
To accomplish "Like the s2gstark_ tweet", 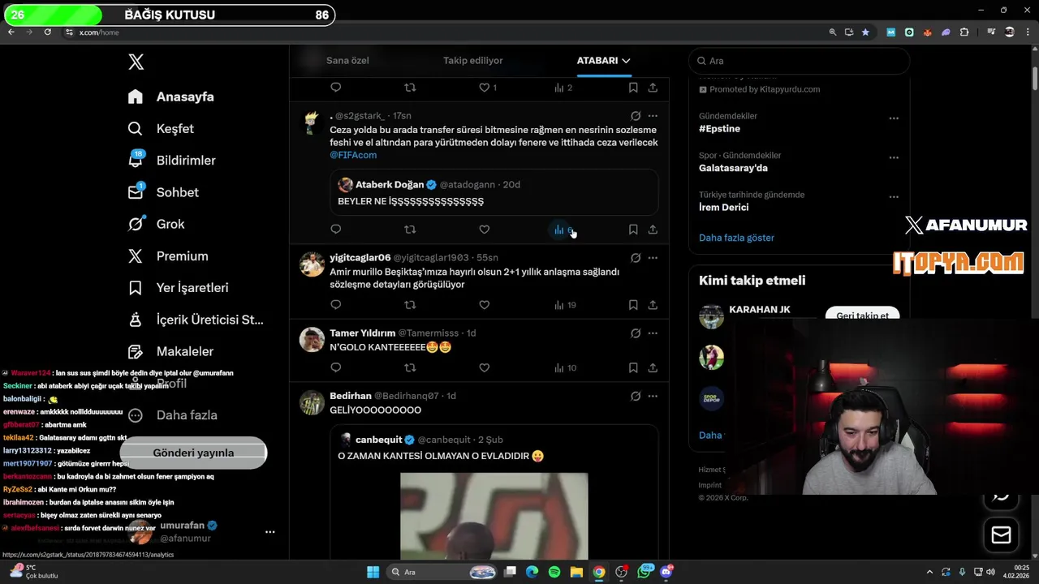I will (x=485, y=230).
